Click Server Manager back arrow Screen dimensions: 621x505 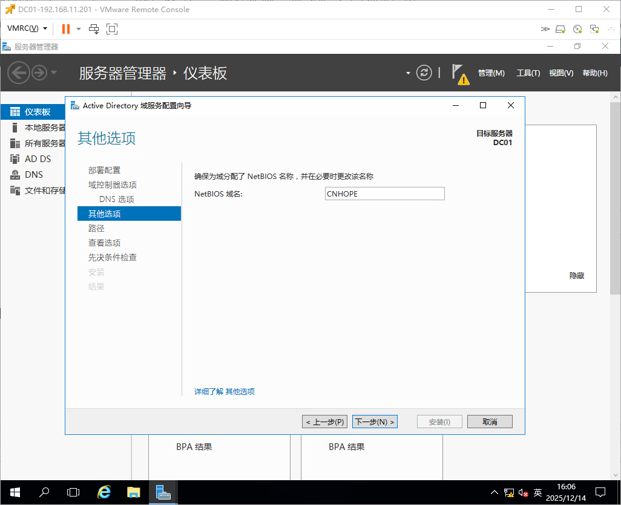(x=19, y=73)
